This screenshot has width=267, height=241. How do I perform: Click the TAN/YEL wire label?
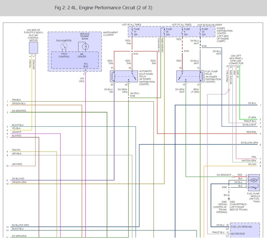[16, 150]
